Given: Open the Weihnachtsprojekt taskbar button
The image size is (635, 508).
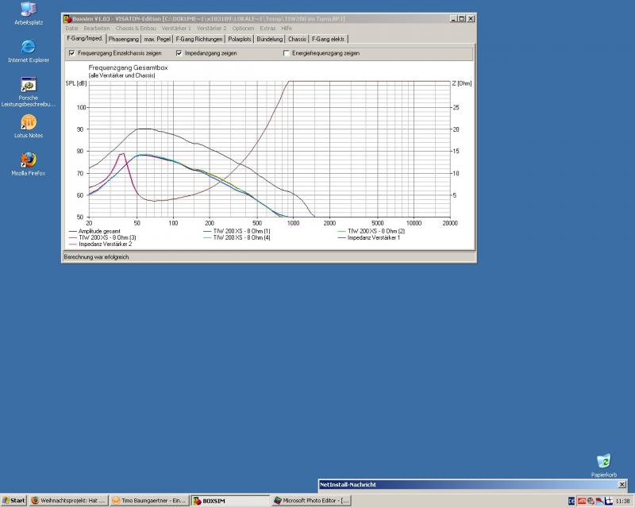Looking at the screenshot, I should click(x=68, y=501).
